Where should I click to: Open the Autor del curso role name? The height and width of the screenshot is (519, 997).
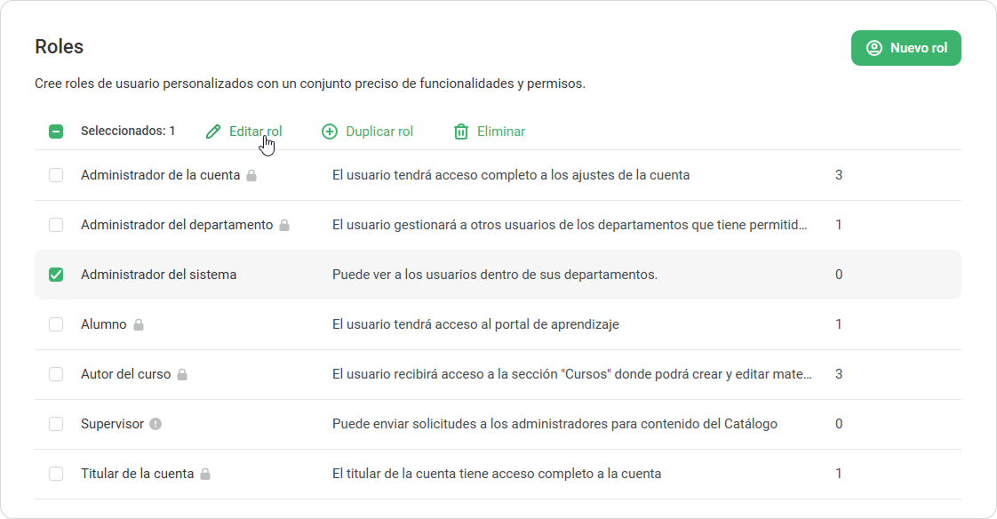[125, 374]
